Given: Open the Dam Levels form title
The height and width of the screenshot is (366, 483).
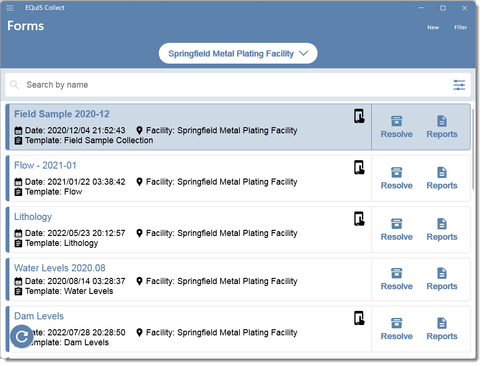Looking at the screenshot, I should (x=39, y=316).
